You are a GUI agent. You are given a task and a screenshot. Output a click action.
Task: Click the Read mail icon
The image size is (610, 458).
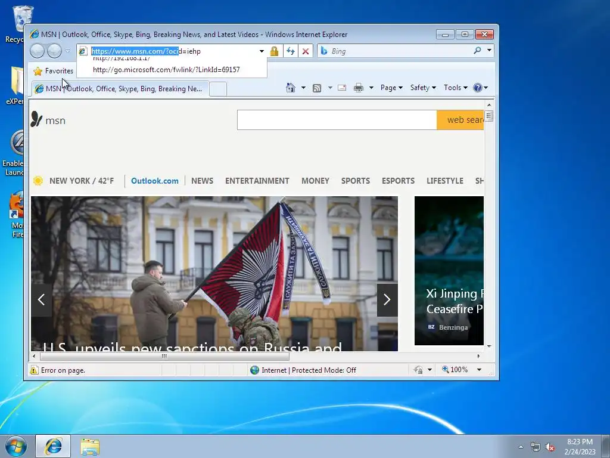(342, 88)
